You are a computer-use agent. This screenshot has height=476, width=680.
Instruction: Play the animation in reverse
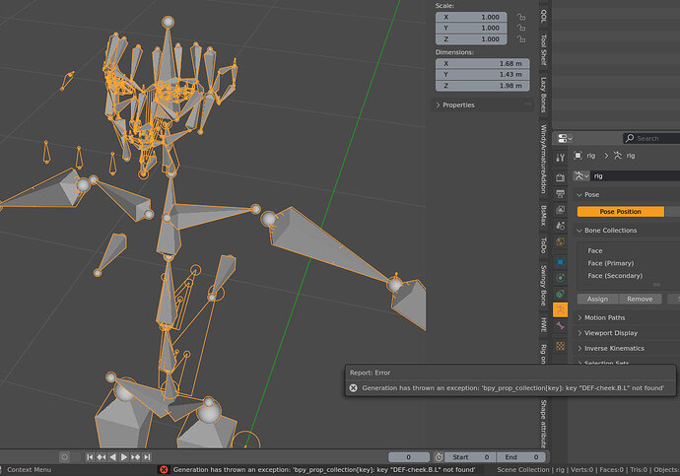click(112, 457)
